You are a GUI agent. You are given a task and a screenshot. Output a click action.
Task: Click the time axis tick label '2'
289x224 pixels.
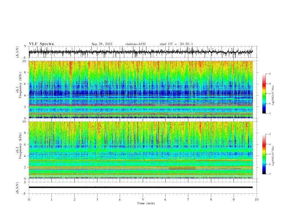[74, 199]
